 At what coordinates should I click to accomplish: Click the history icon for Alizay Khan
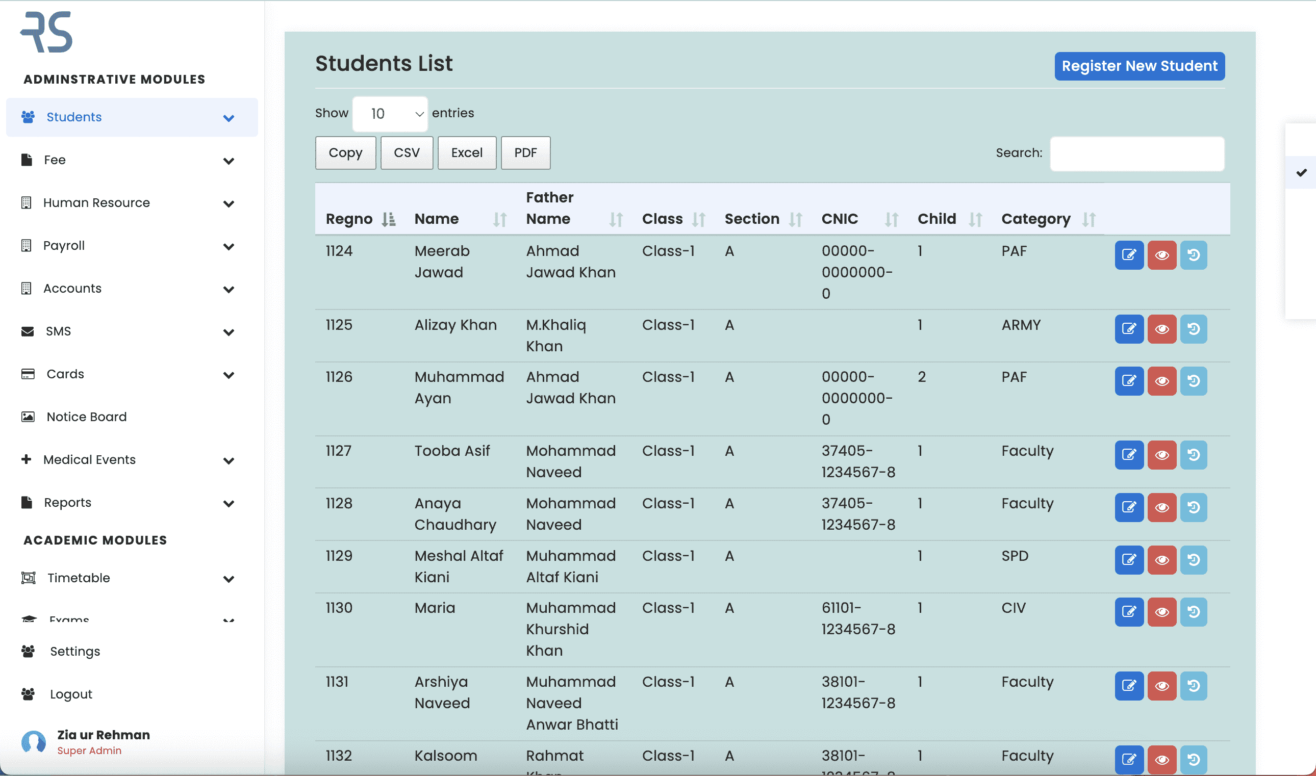click(x=1193, y=329)
